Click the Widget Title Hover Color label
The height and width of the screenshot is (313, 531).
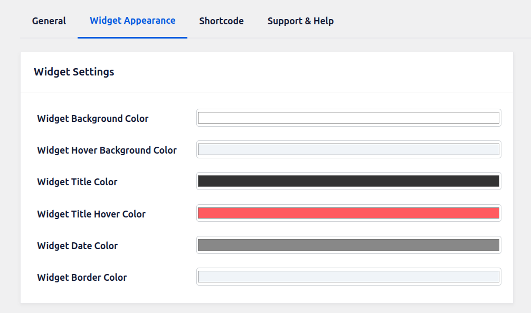click(91, 214)
